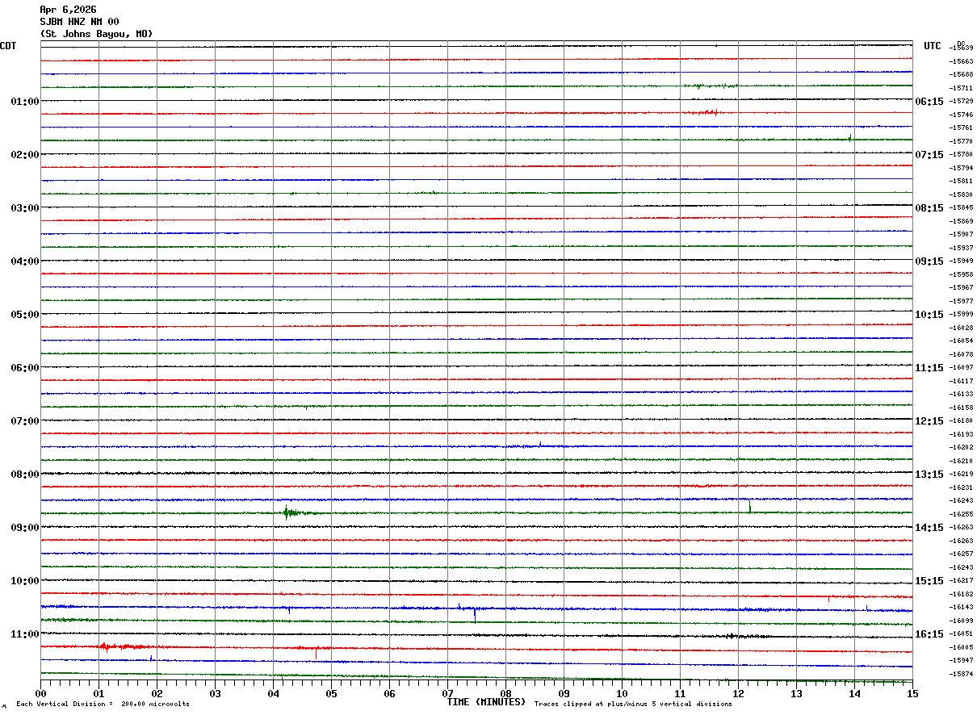Click the blue downward spike on 10:30 trace

(475, 615)
